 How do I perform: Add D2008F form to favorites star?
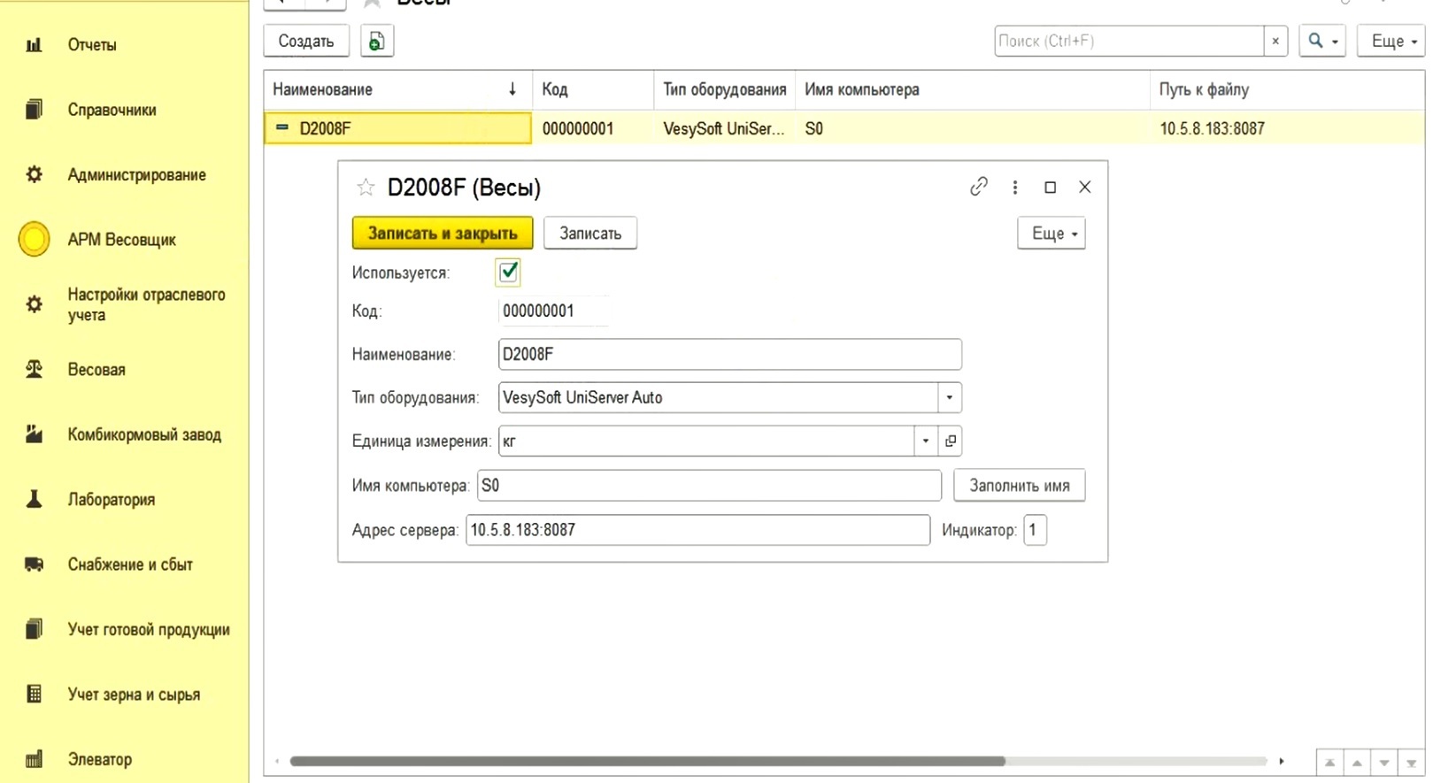pyautogui.click(x=365, y=187)
